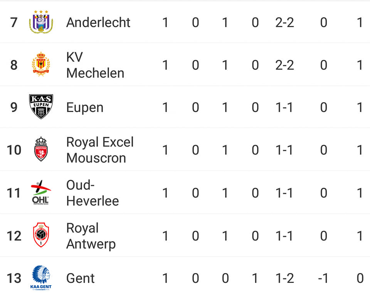
Task: Click Gent's -1 goal difference
Action: tap(323, 278)
